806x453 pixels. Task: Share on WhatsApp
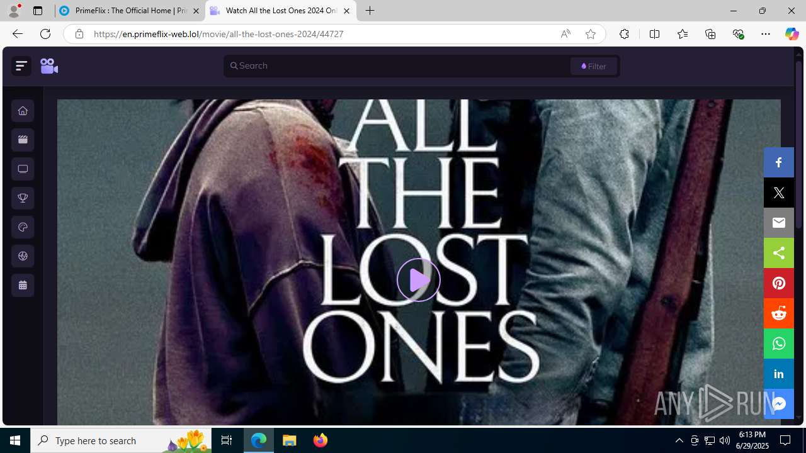pos(779,344)
